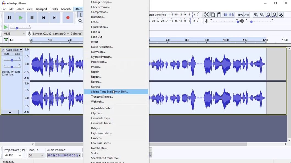Image resolution: width=291 pixels, height=163 pixels.
Task: Click the Cut icon in the edit toolbar
Action: [x=206, y=14]
